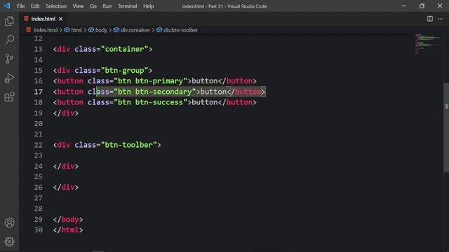
Task: Click "btn-toolber" class value on line 22
Action: 129,145
